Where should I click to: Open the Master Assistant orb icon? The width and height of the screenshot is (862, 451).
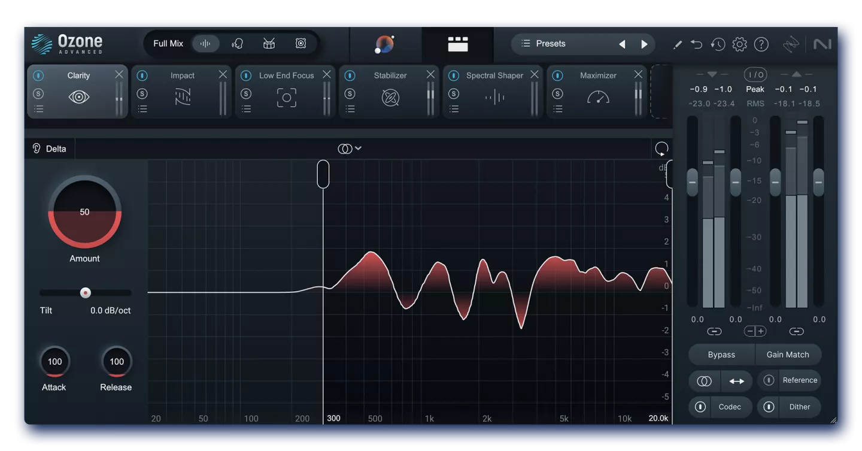point(385,44)
